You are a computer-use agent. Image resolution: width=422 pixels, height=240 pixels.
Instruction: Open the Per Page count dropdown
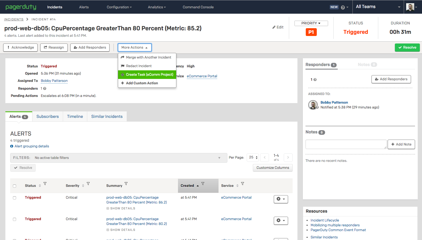click(253, 158)
